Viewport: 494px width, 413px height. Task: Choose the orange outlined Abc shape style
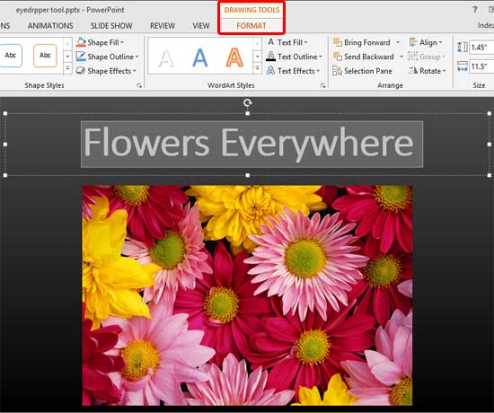45,56
